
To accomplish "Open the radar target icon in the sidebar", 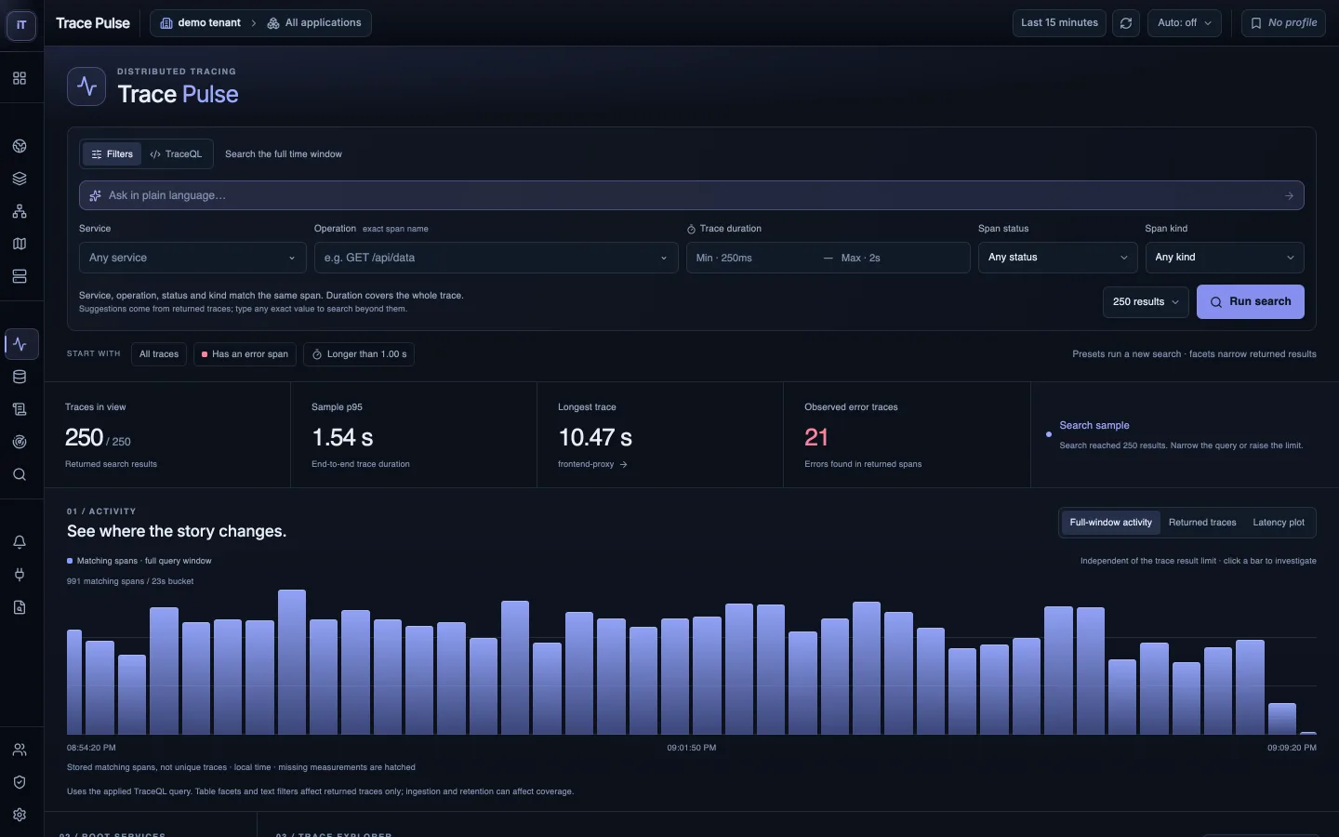I will click(20, 442).
